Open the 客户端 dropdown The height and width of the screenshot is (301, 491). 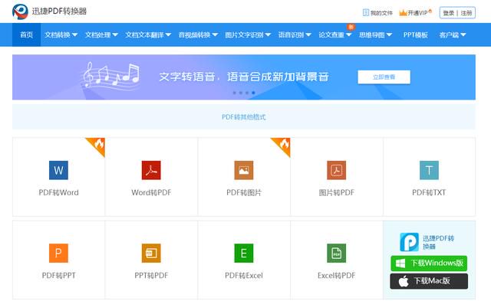tap(453, 34)
